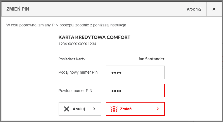The height and width of the screenshot is (122, 223).
Task: Click the masked dots in repeat PIN field
Action: coord(116,91)
